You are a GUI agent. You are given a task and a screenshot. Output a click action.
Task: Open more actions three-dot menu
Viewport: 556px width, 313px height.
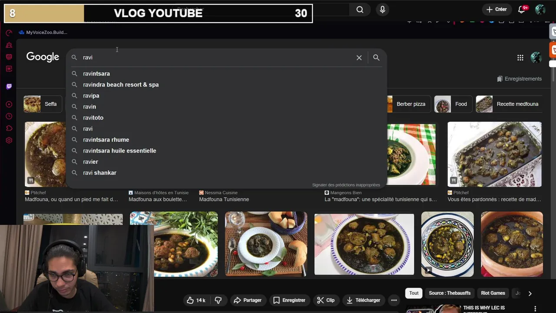394,300
